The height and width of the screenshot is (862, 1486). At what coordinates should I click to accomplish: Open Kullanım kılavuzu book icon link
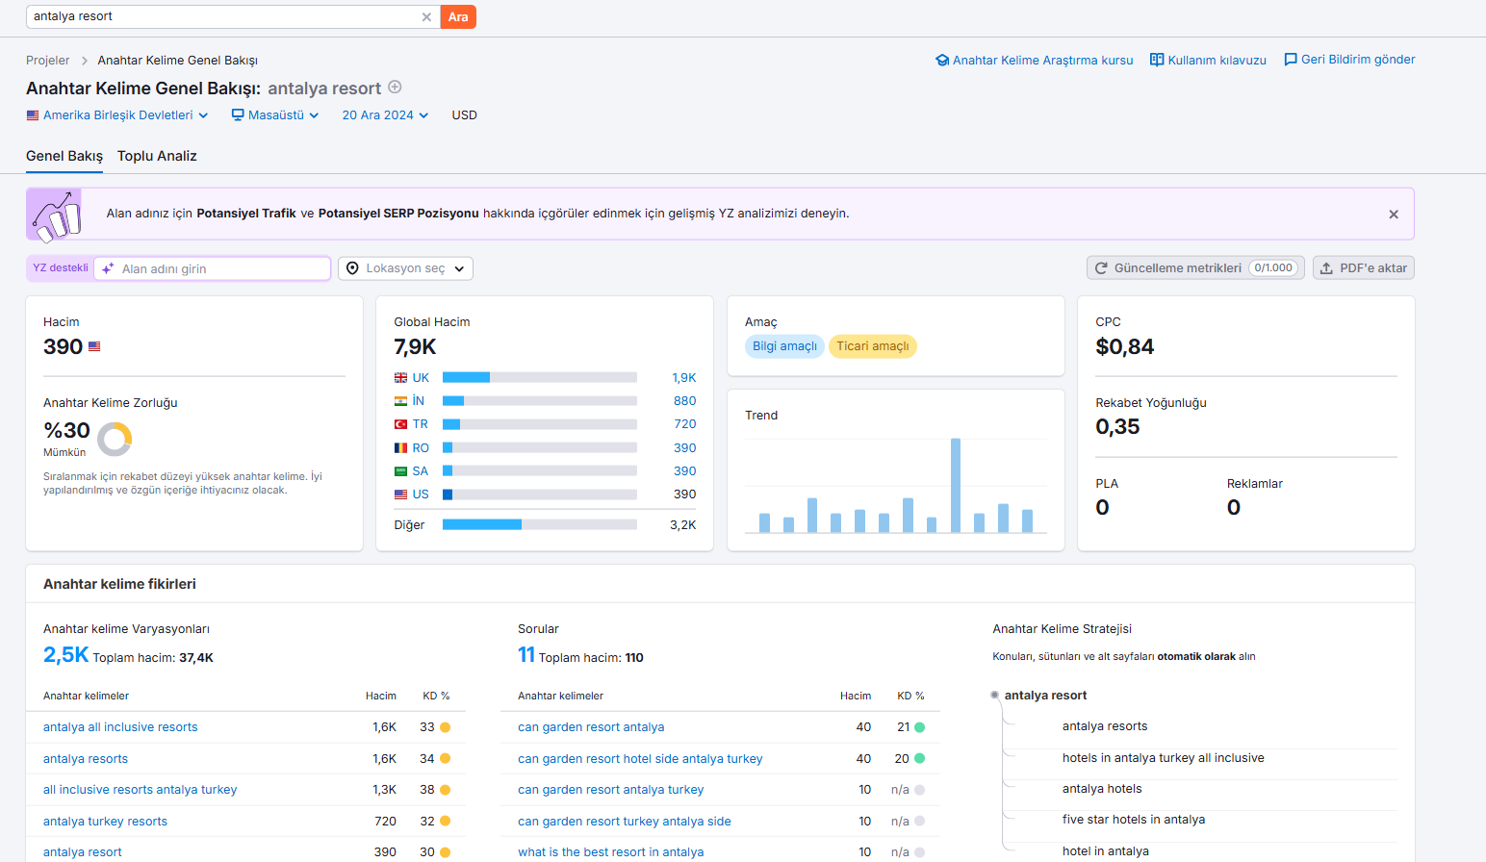[1157, 60]
